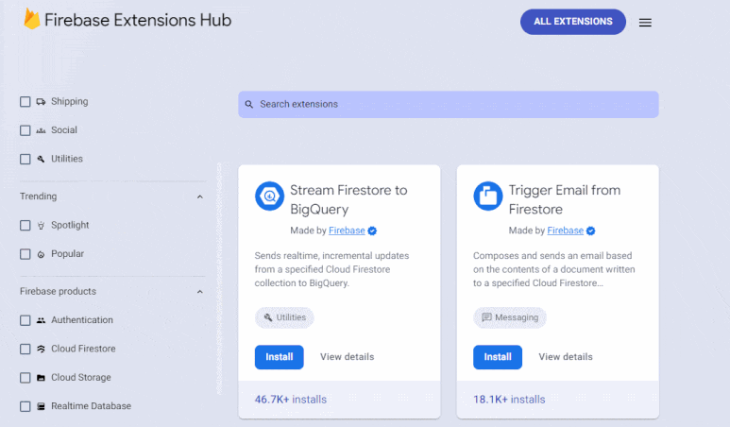View details of Stream Firestore to BigQuery
The width and height of the screenshot is (730, 427).
coord(347,357)
